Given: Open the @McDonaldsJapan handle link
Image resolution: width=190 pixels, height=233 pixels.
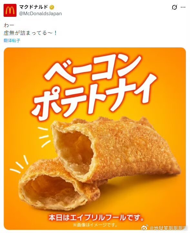Looking at the screenshot, I should tap(41, 14).
